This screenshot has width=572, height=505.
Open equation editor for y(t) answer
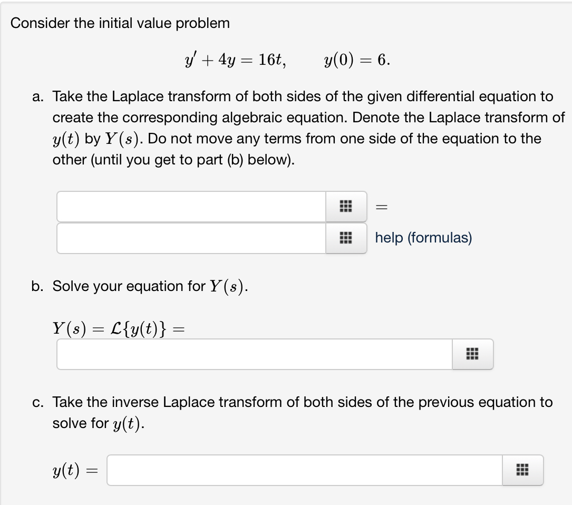[522, 470]
